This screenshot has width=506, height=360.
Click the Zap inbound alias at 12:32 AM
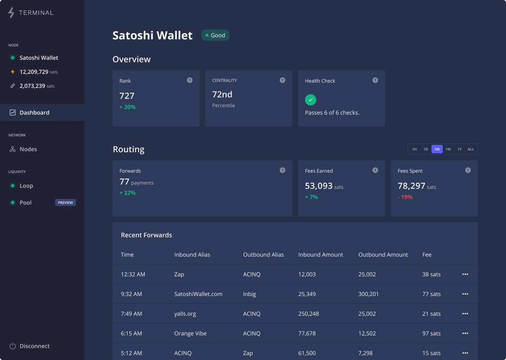[179, 274]
